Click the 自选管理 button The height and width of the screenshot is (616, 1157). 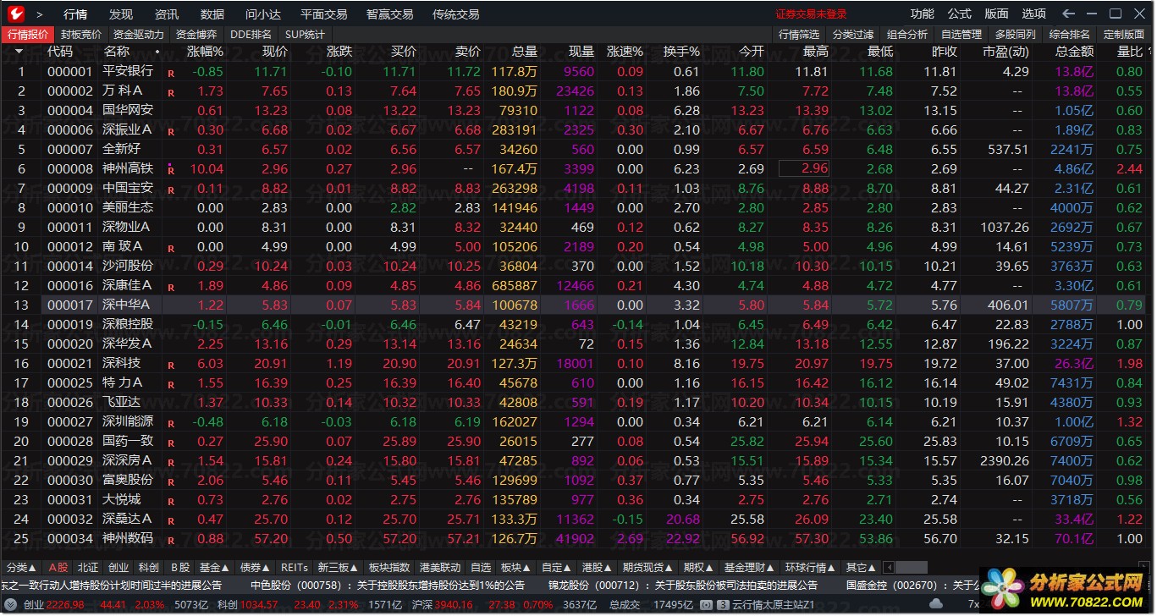[961, 35]
